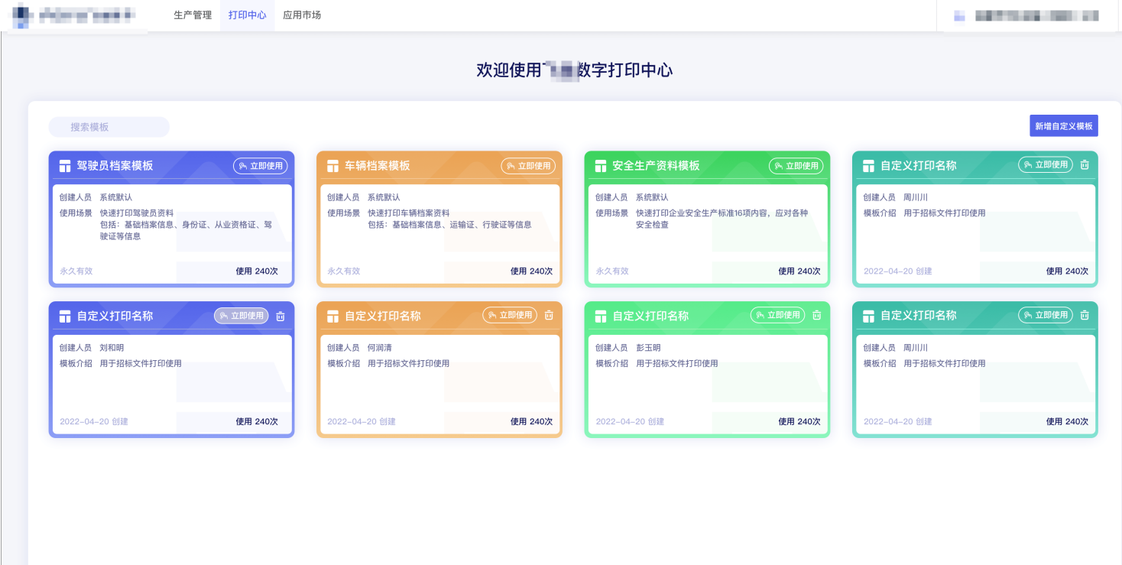Switch to the 生产管理 tab
This screenshot has width=1122, height=565.
[x=193, y=15]
